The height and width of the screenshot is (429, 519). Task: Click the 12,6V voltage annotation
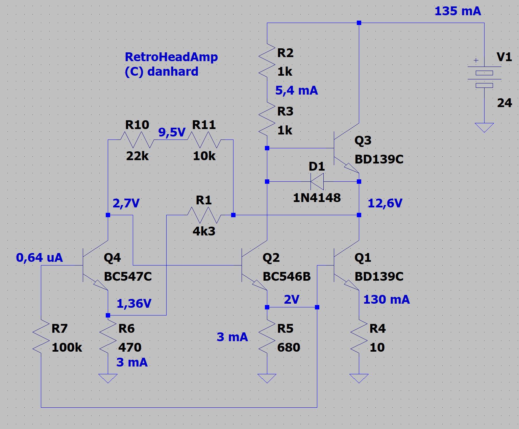point(385,203)
